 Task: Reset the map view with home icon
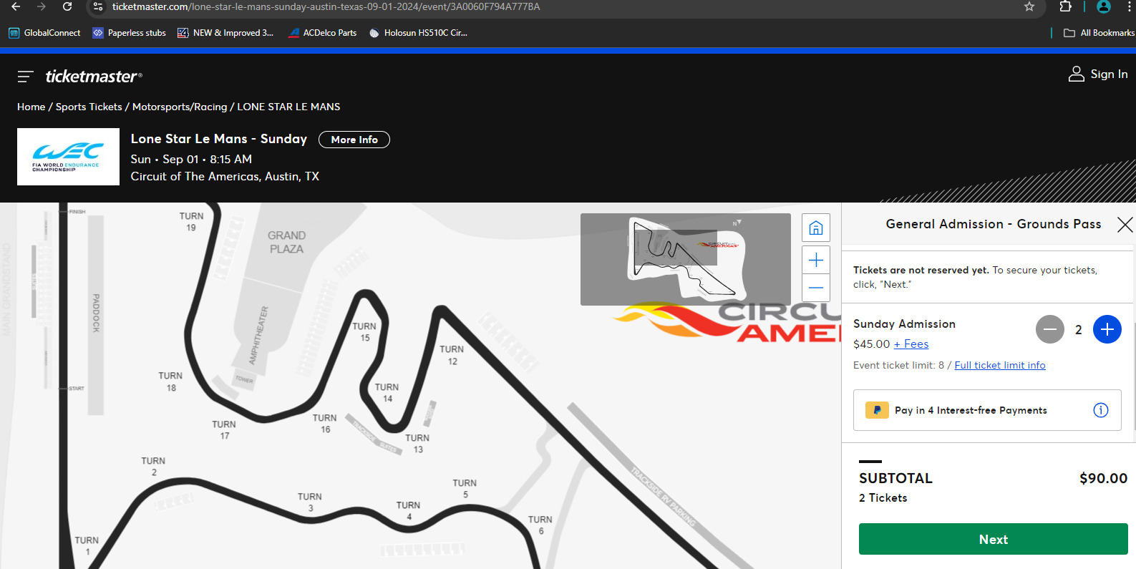coord(816,228)
